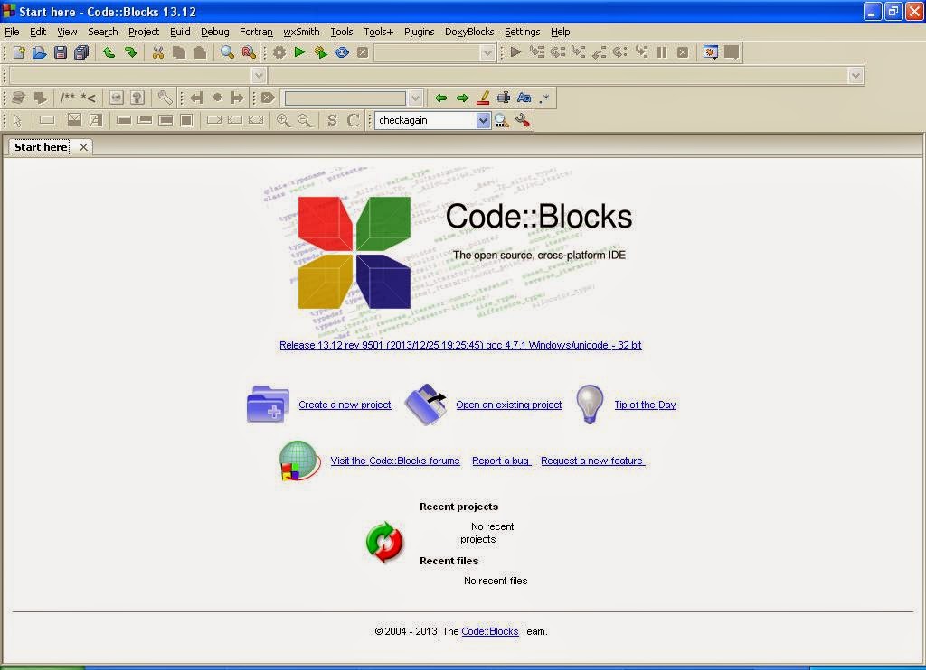Click the green Run play icon

tap(299, 52)
